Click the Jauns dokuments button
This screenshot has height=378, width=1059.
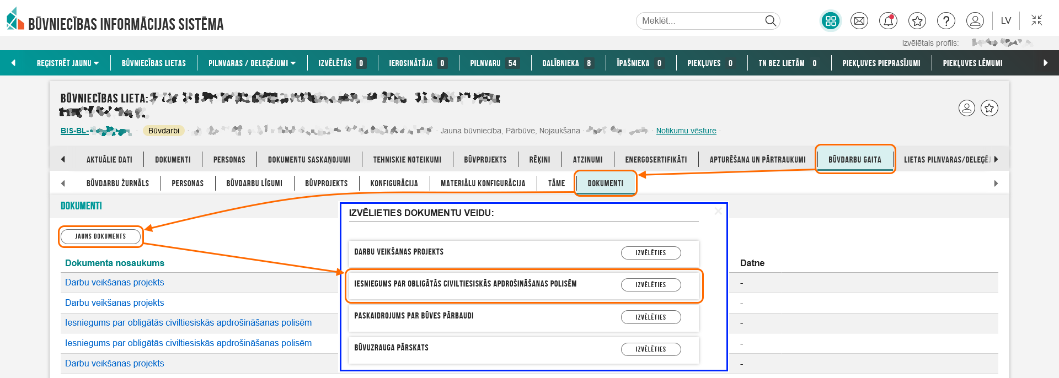(x=100, y=236)
